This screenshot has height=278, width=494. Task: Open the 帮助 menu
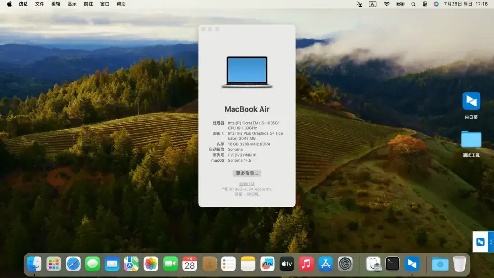point(121,4)
